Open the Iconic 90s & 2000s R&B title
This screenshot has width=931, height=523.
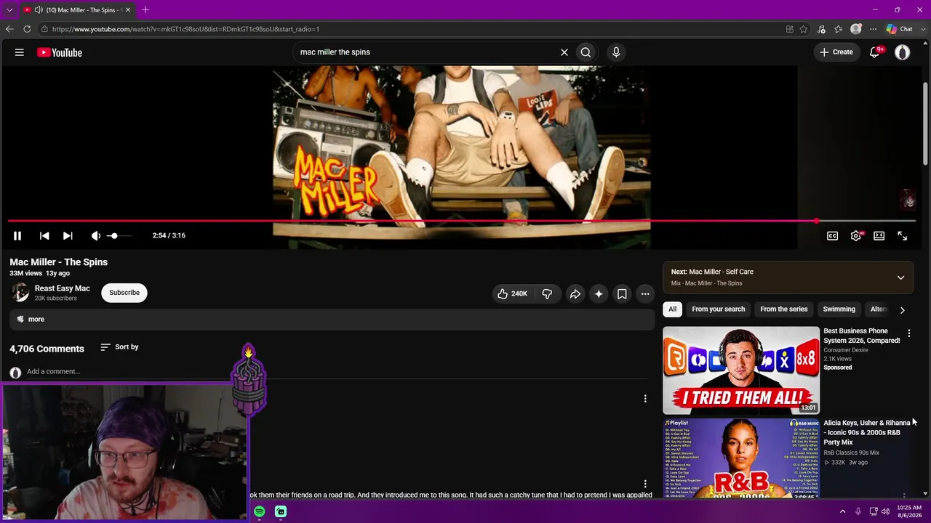click(x=866, y=432)
